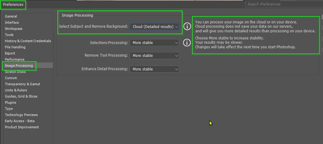323x144 pixels.
Task: Click the Enhance Detail Processing label
Action: pos(105,69)
